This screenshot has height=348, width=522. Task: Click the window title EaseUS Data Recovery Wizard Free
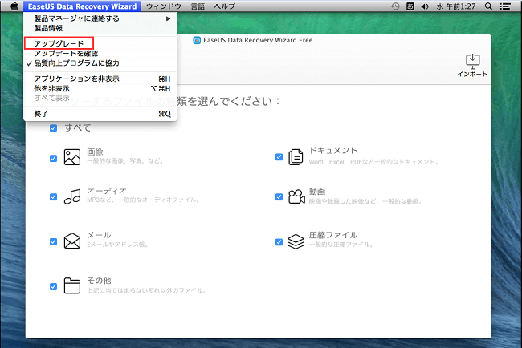(258, 40)
